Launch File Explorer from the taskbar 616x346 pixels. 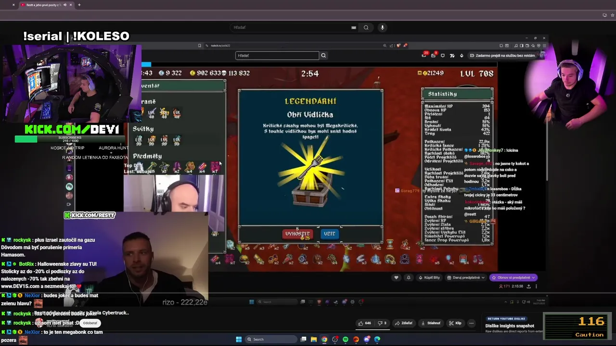[x=314, y=339]
